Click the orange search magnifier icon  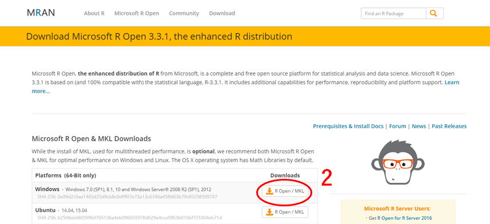pyautogui.click(x=433, y=13)
